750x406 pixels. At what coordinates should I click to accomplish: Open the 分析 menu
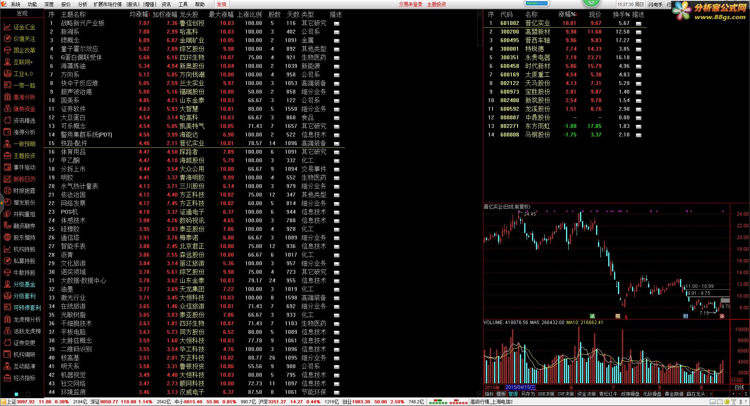(x=83, y=4)
